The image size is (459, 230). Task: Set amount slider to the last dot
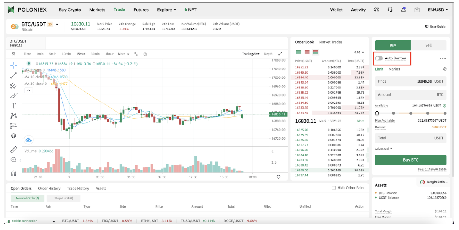[445, 113]
